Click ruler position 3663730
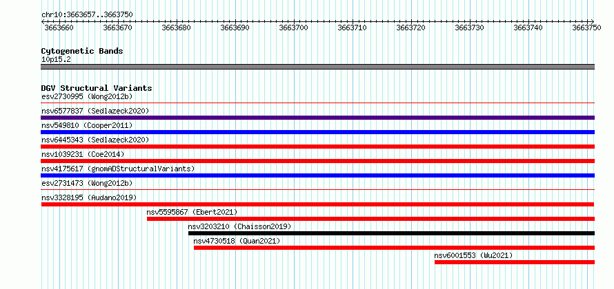 pos(470,28)
